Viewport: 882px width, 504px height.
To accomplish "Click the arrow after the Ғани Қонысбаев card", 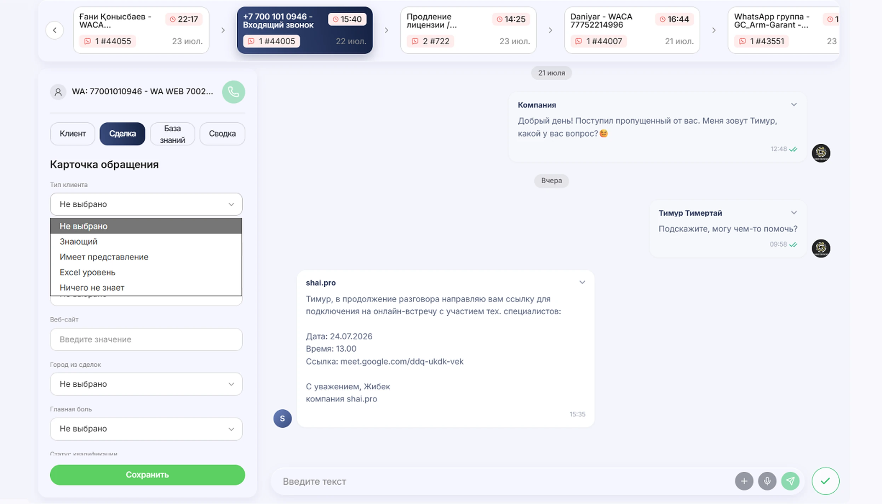I will [x=223, y=30].
